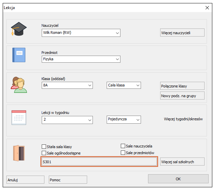Confirm the lesson with OK button
215x190 pixels.
point(178,179)
